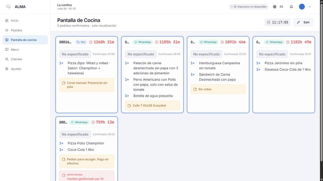Click the blue user avatar
323x181 pixels.
pos(302,6)
